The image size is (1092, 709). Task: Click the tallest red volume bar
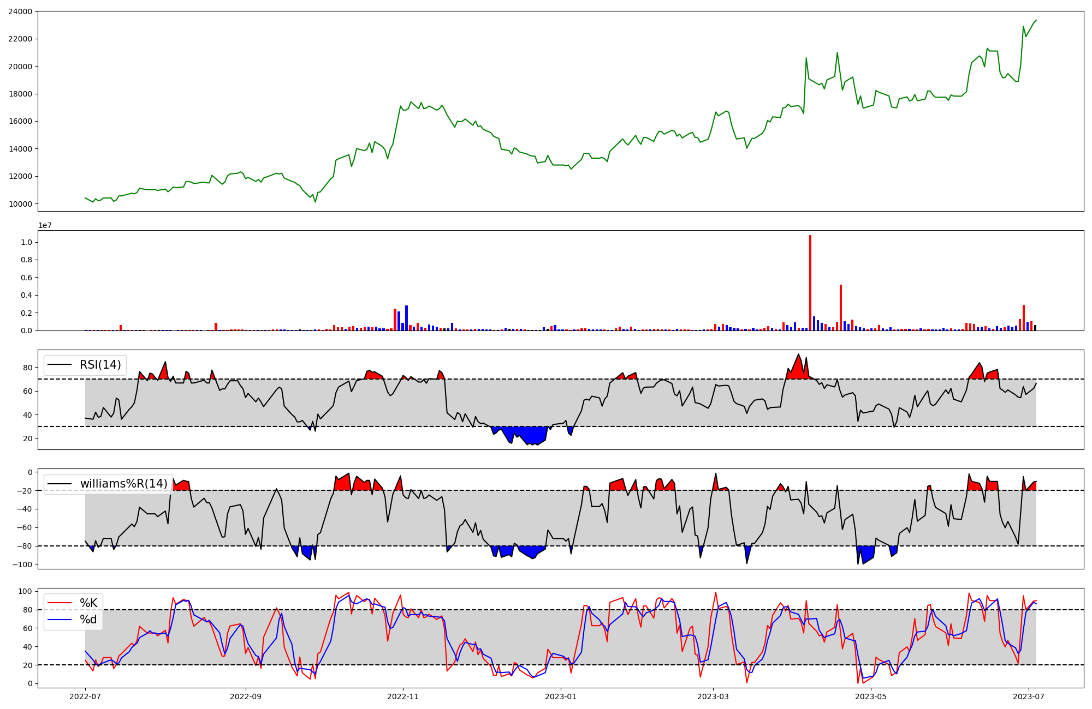coord(810,284)
